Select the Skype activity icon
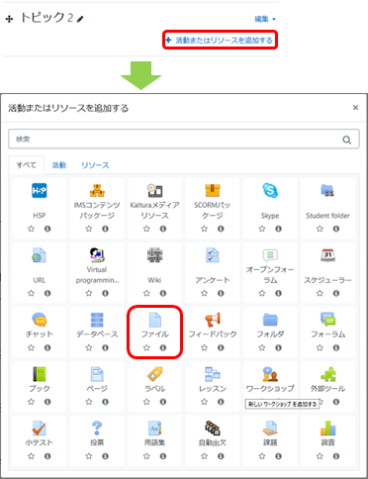 270,190
